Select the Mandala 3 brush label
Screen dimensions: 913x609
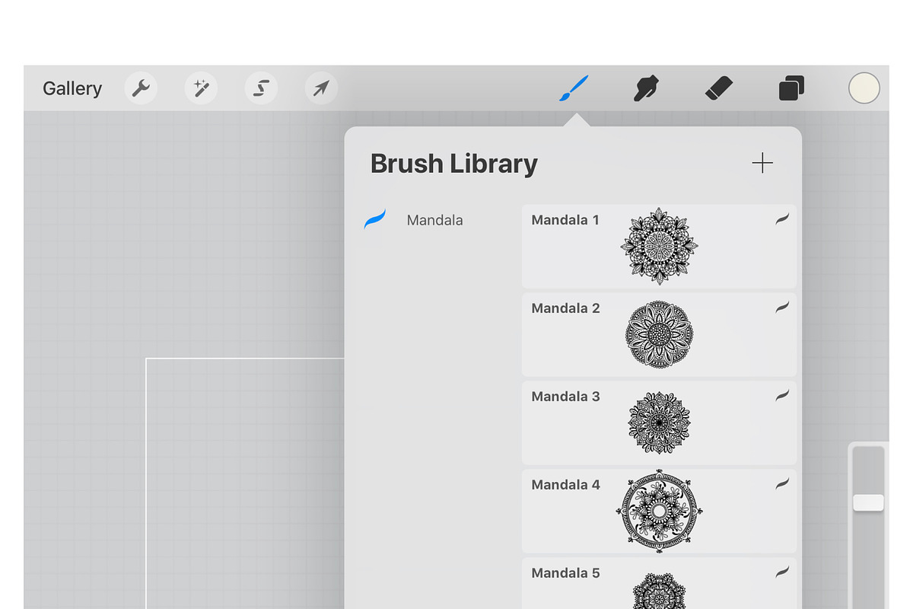pyautogui.click(x=565, y=397)
